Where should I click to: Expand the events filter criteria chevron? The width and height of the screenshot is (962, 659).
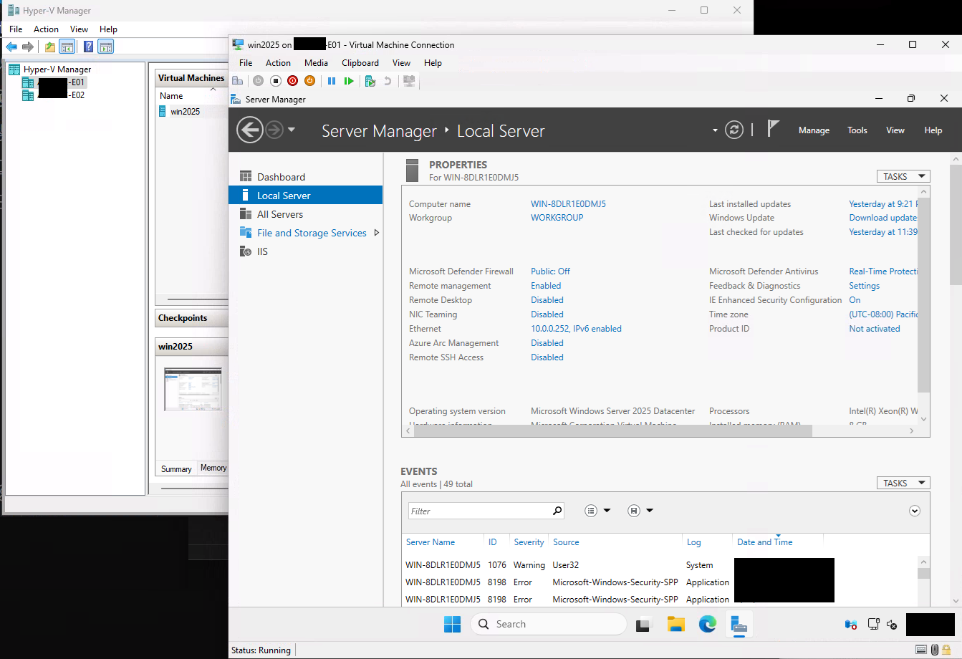tap(914, 511)
